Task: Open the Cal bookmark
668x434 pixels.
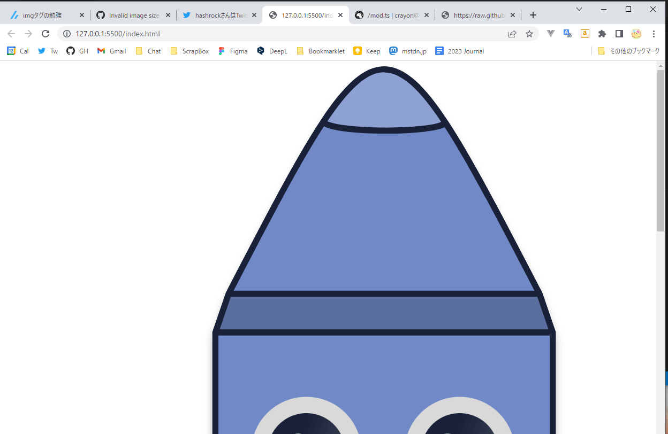Action: 18,51
